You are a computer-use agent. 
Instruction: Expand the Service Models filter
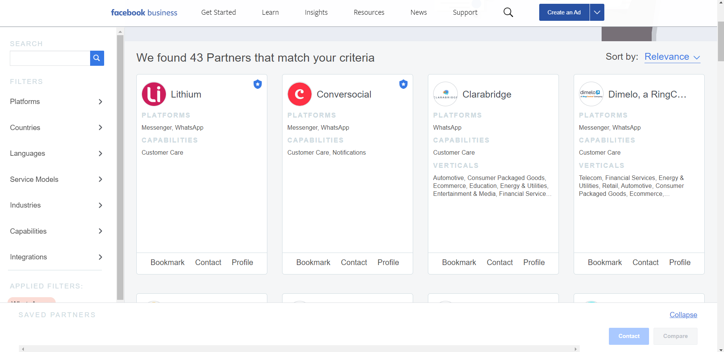point(56,179)
